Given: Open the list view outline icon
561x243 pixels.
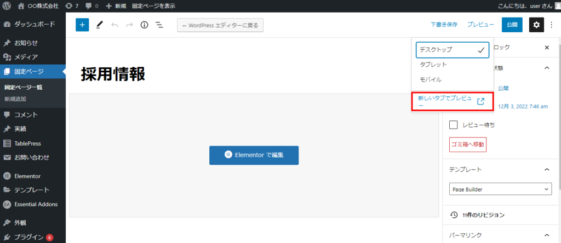Looking at the screenshot, I should tap(159, 25).
